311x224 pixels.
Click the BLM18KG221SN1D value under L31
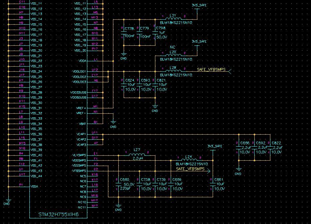pyautogui.click(x=176, y=23)
